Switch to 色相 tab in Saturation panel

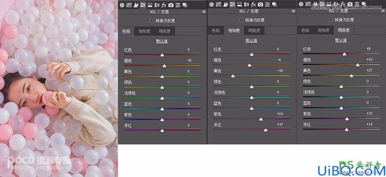(216, 31)
